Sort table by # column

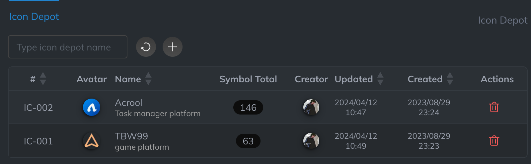pos(43,79)
